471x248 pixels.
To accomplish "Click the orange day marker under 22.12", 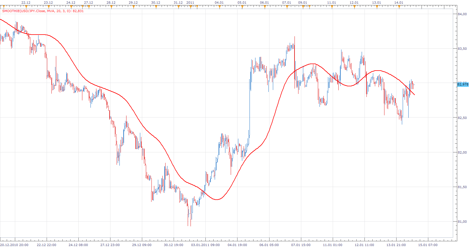I will click(26, 7).
